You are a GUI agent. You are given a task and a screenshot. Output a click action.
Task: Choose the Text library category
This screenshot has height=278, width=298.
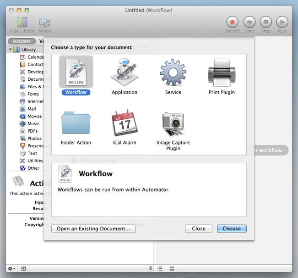(28, 153)
